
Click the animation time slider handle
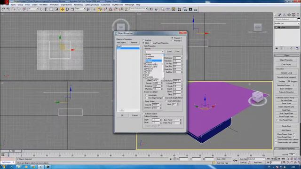click(12, 151)
